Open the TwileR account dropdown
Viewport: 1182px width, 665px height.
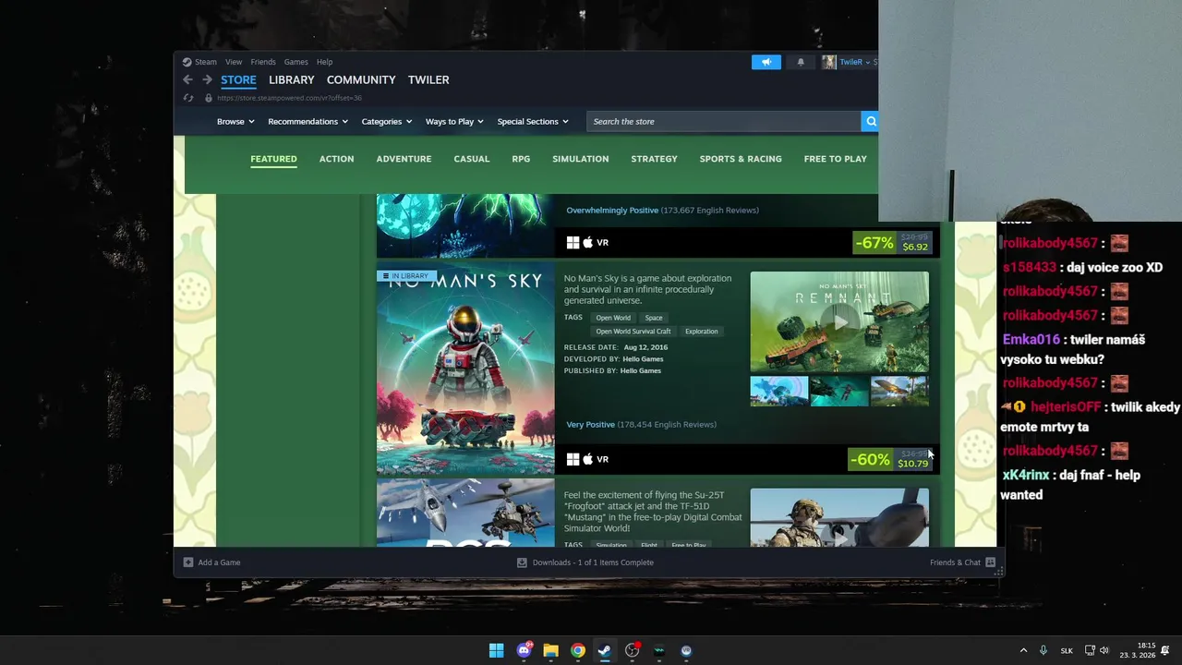click(x=856, y=62)
